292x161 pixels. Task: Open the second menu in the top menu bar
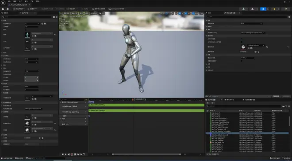coord(15,1)
